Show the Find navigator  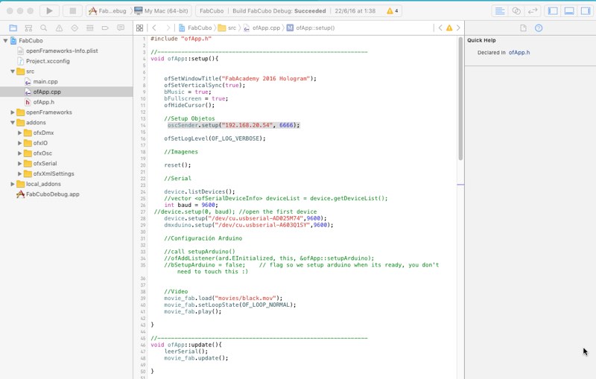coord(44,28)
